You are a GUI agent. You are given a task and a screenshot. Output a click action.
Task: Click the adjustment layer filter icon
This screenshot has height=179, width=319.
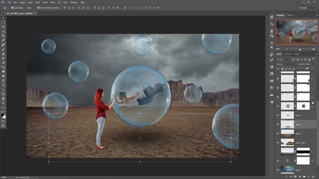click(x=298, y=60)
